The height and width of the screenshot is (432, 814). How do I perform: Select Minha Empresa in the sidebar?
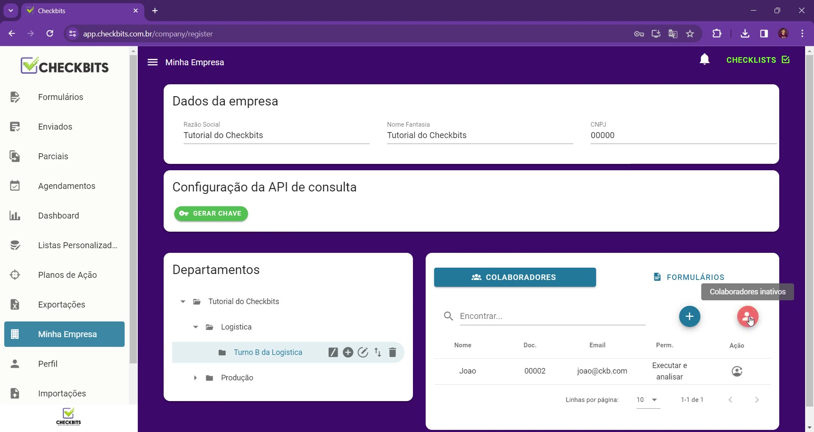tap(64, 334)
